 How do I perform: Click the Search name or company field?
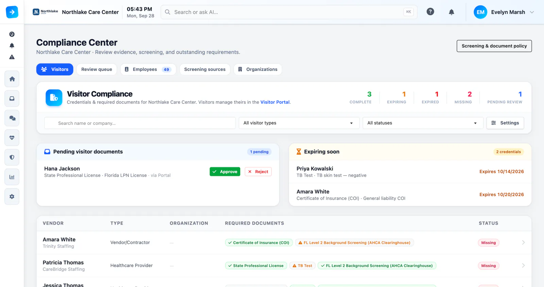pos(140,123)
